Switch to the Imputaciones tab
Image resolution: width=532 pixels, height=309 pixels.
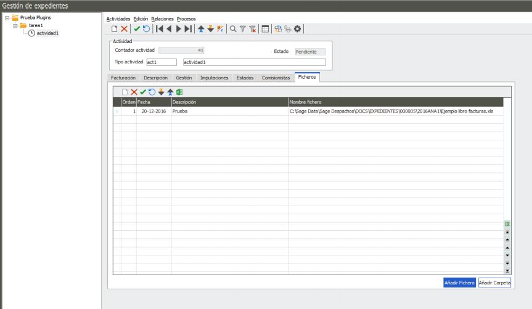(x=214, y=78)
